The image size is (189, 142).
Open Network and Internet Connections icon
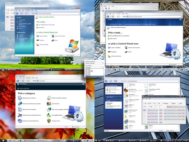[20, 103]
